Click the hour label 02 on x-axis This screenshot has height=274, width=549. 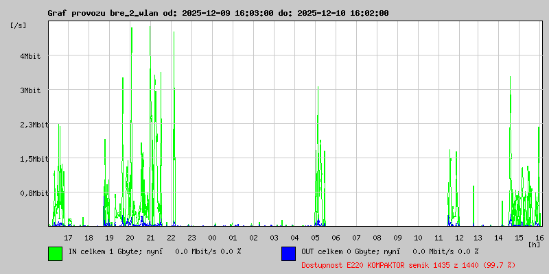253,238
